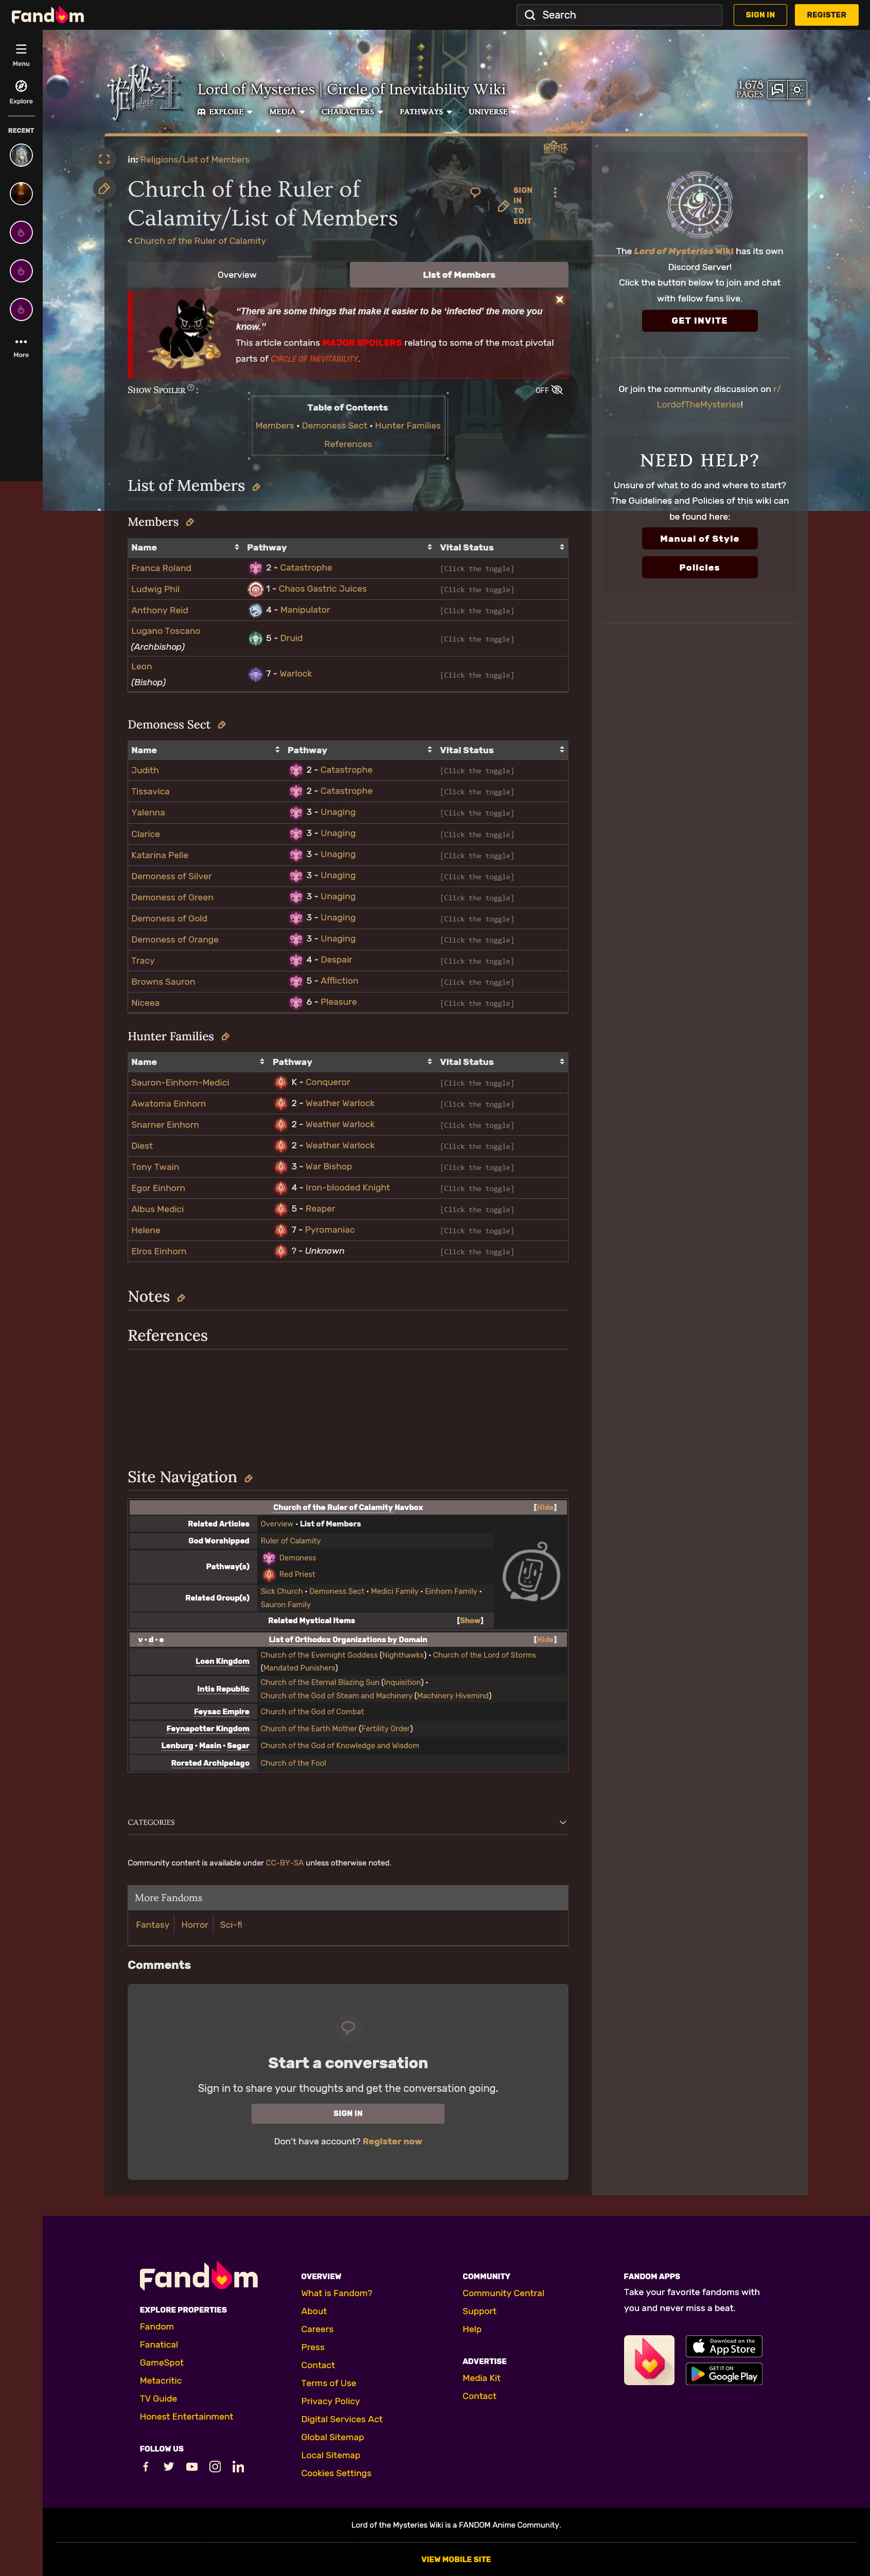
Task: Edit the Site Navigation section pencil icon
Action: (x=248, y=1478)
